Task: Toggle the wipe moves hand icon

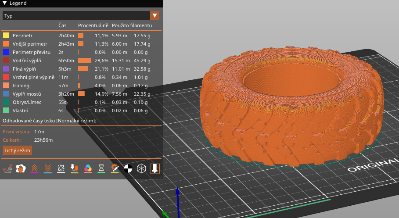Action: (x=20, y=168)
